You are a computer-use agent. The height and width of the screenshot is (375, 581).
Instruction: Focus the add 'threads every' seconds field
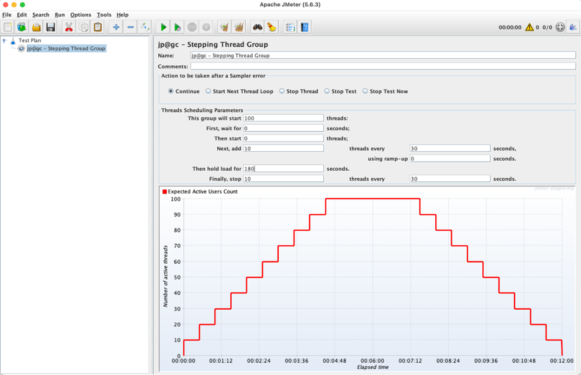[450, 148]
